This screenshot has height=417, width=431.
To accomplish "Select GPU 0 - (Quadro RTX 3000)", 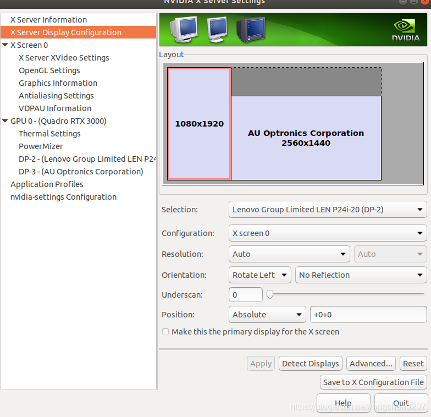I will point(58,121).
